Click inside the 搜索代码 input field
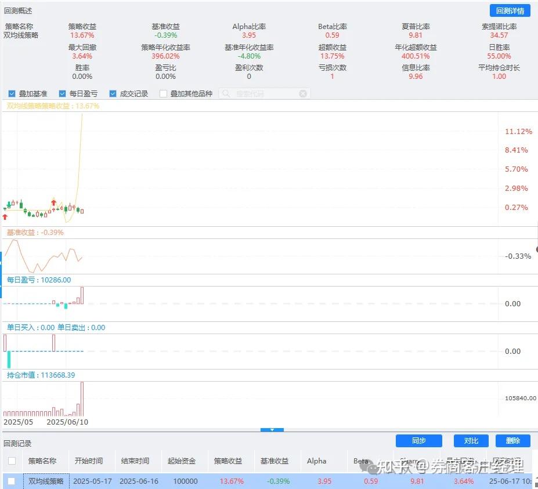 pos(264,93)
